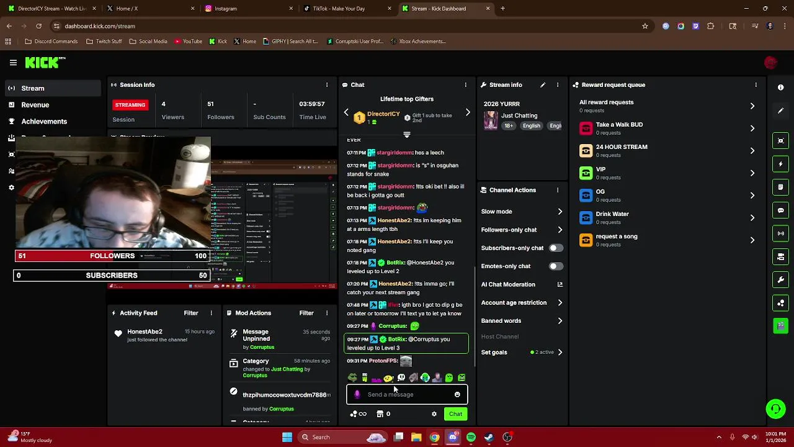
Task: Click the pencil edit icon in right sidebar
Action: [781, 111]
